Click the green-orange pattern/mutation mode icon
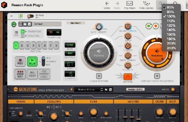Image resolution: width=188 pixels, height=122 pixels. pos(152,26)
